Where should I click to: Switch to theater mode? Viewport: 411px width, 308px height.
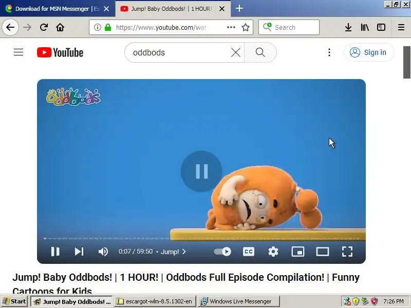click(323, 252)
